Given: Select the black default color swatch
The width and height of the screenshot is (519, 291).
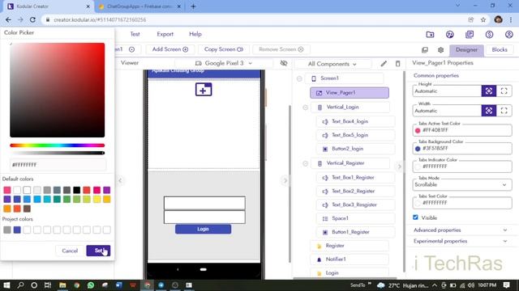Looking at the screenshot, I should click(77, 190).
